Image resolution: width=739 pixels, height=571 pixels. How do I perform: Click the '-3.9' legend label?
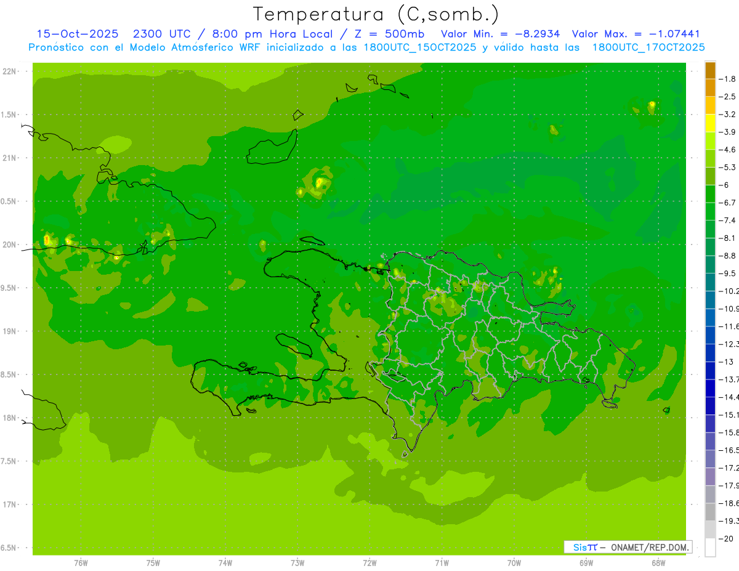(727, 132)
